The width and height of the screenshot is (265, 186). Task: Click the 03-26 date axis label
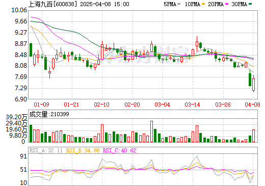pos(223,104)
